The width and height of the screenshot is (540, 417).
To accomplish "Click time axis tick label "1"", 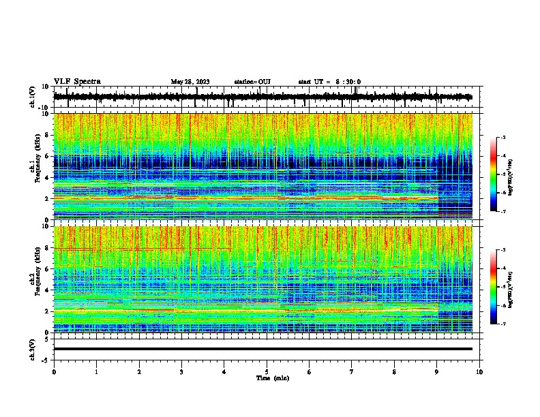I will [x=96, y=372].
